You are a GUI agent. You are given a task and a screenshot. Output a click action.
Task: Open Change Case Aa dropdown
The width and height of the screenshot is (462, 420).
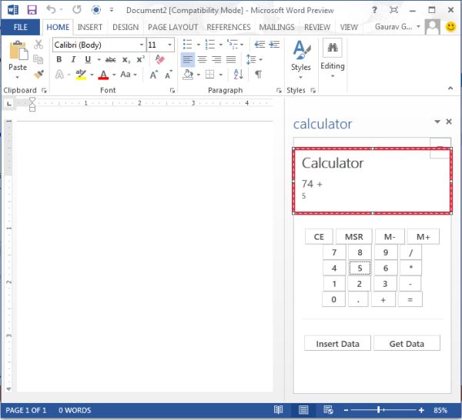[129, 74]
